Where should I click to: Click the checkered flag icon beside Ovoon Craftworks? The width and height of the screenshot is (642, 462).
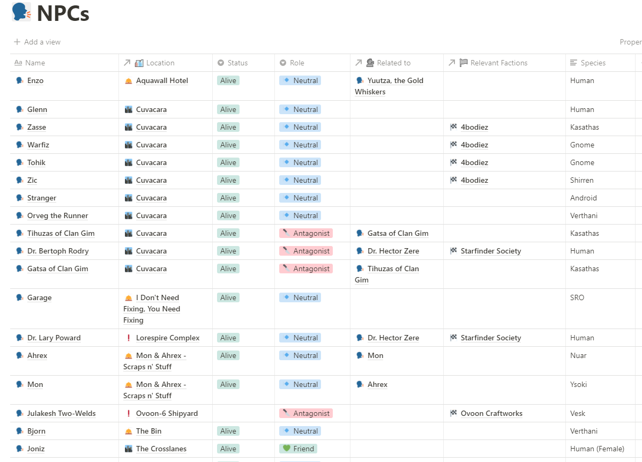coord(453,414)
